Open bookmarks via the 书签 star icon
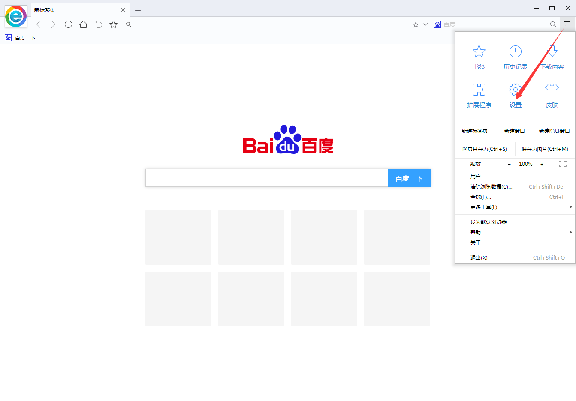 (479, 51)
